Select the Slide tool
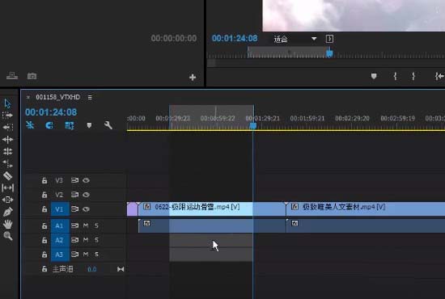This screenshot has width=445, height=299. click(7, 200)
